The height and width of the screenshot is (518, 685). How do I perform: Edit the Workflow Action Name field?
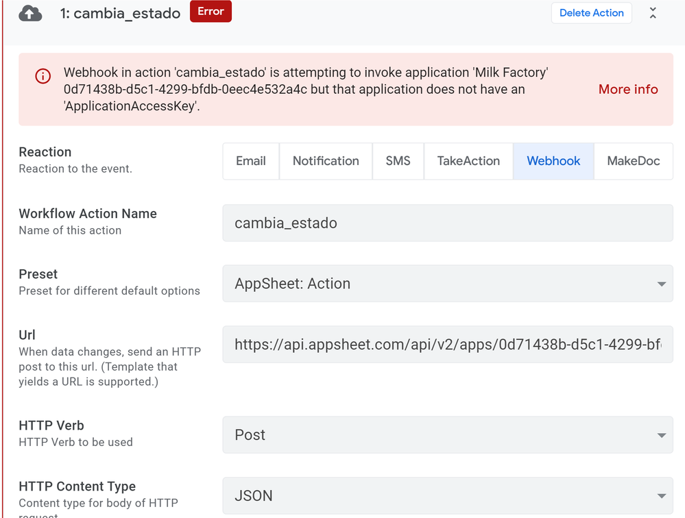tap(448, 223)
